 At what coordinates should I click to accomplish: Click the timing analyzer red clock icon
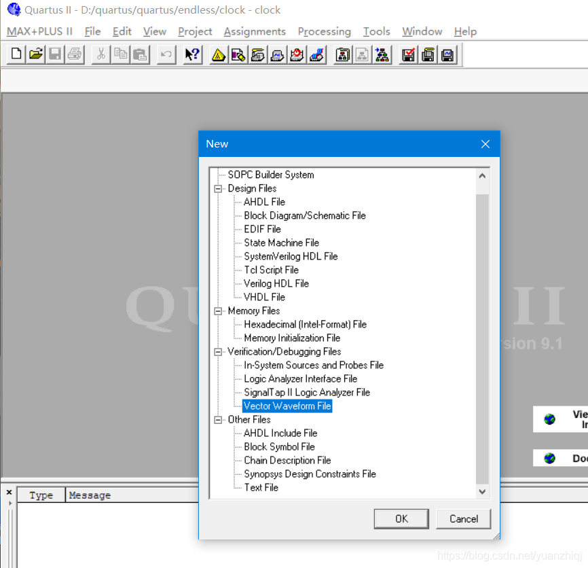point(297,55)
